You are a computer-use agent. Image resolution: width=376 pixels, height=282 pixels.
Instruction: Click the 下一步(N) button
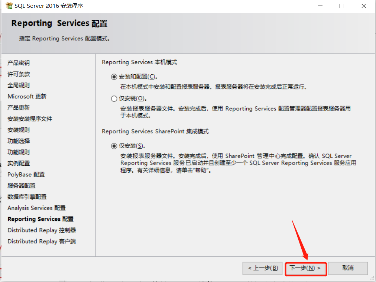[x=305, y=268]
